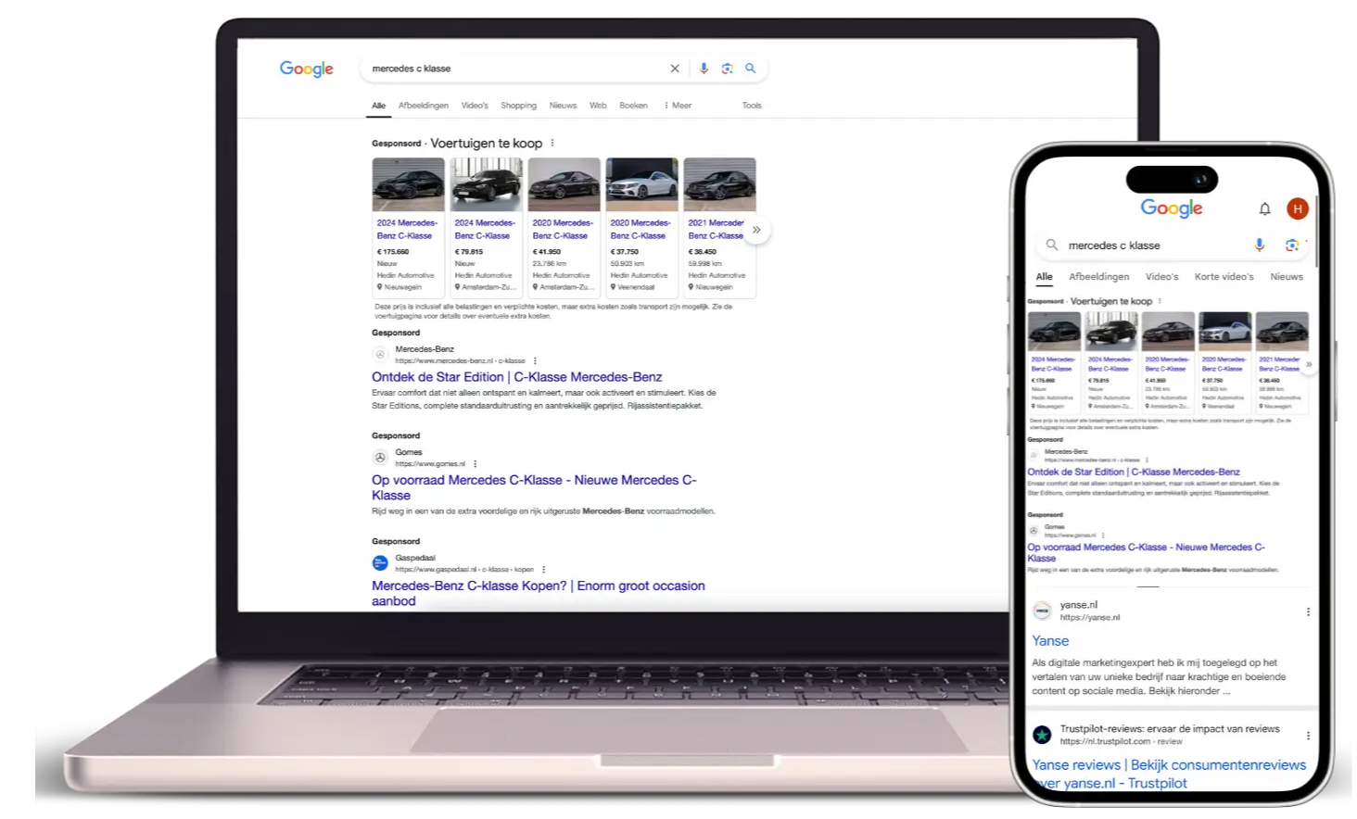Open options for Trustpilot result on phone
This screenshot has width=1357, height=819.
pos(1308,736)
